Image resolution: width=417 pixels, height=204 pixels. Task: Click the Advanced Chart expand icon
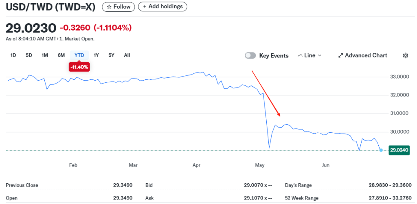point(340,55)
